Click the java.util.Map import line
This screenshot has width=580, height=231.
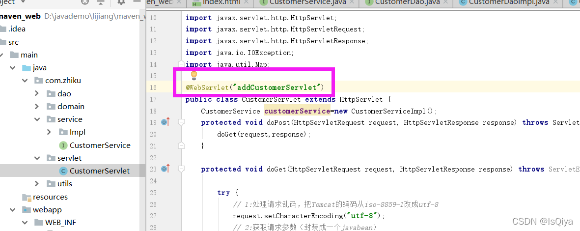(x=228, y=64)
